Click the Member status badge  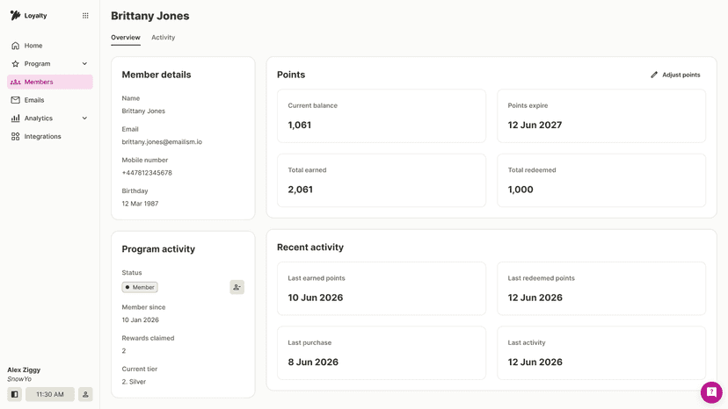(x=140, y=287)
